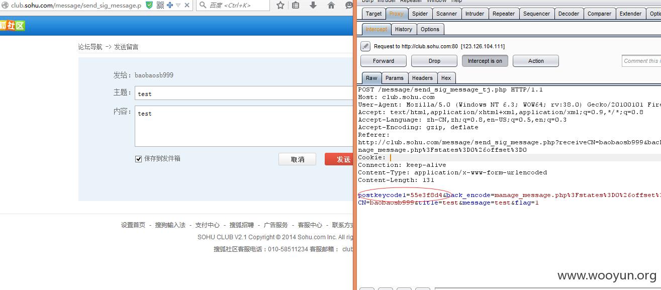
Task: Switch to the Hex view tab
Action: pos(446,78)
